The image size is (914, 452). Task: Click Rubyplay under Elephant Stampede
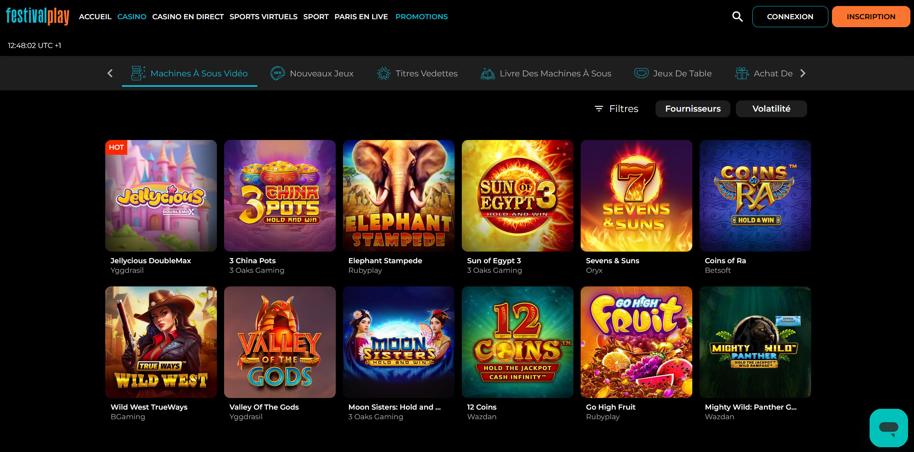(x=365, y=270)
